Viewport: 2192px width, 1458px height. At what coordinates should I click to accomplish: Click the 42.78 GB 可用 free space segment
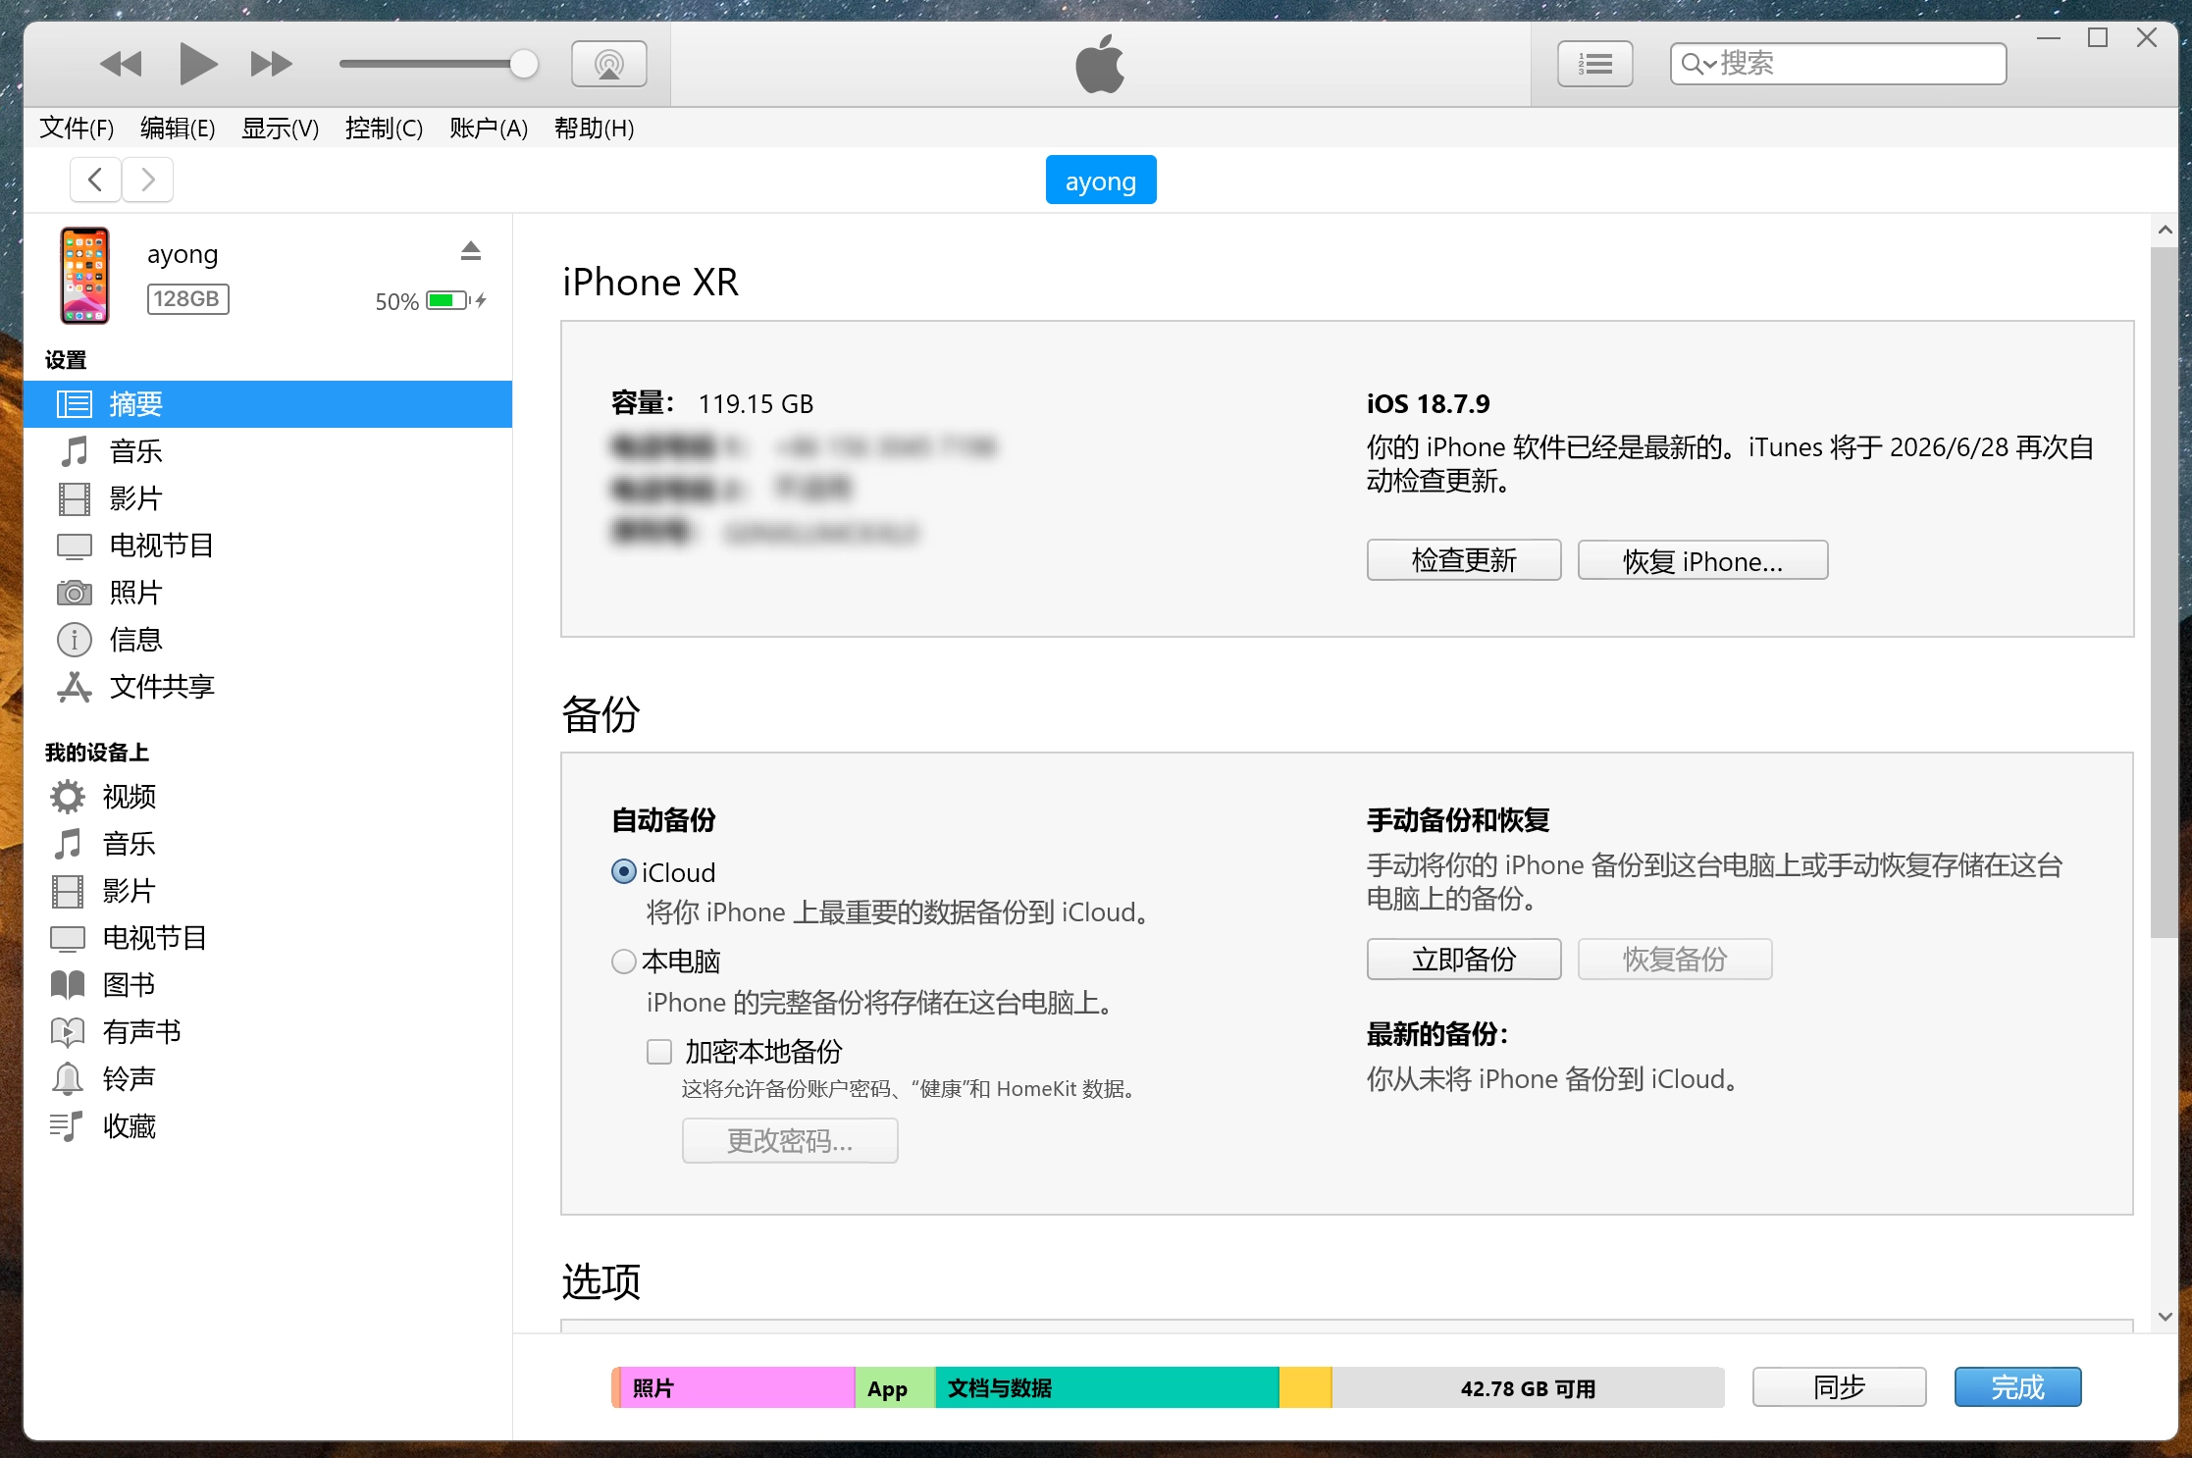1528,1388
